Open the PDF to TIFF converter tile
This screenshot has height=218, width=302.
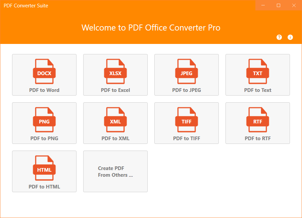[186, 123]
